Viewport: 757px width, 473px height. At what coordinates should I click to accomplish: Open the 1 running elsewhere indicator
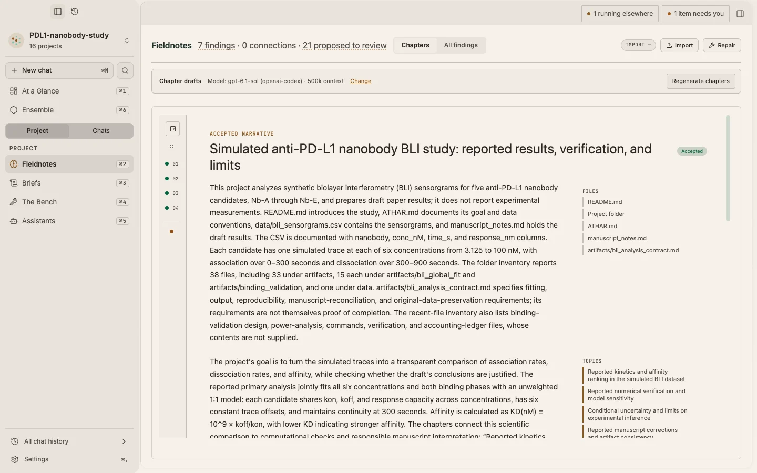coord(620,14)
